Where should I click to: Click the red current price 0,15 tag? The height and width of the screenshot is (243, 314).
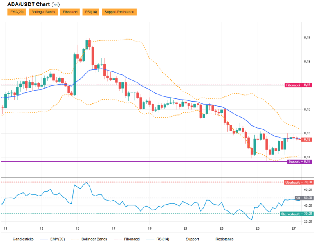click(x=307, y=140)
